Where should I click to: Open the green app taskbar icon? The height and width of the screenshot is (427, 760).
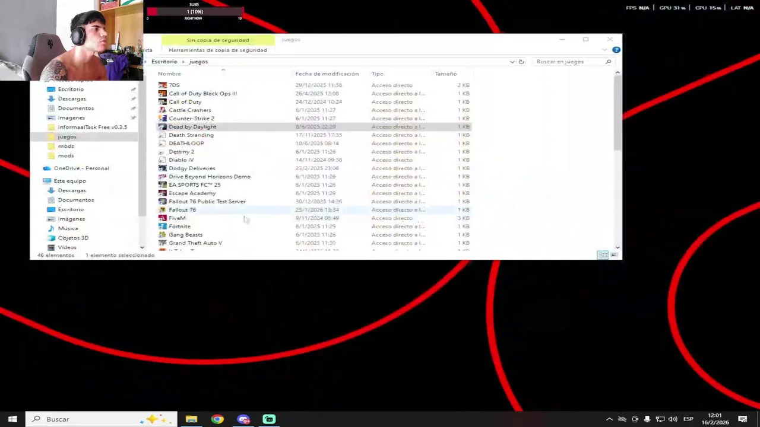coord(269,419)
